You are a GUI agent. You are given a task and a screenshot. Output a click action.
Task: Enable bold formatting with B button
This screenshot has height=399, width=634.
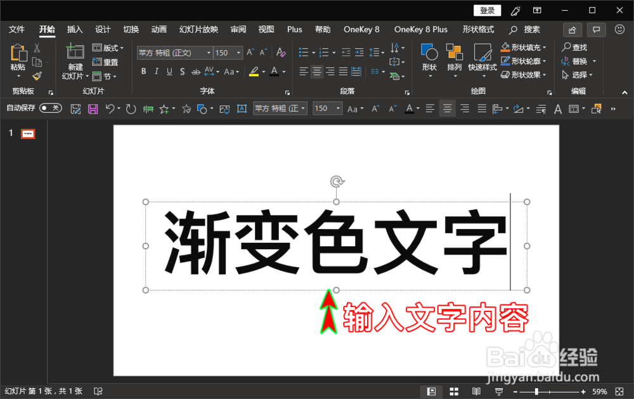143,72
